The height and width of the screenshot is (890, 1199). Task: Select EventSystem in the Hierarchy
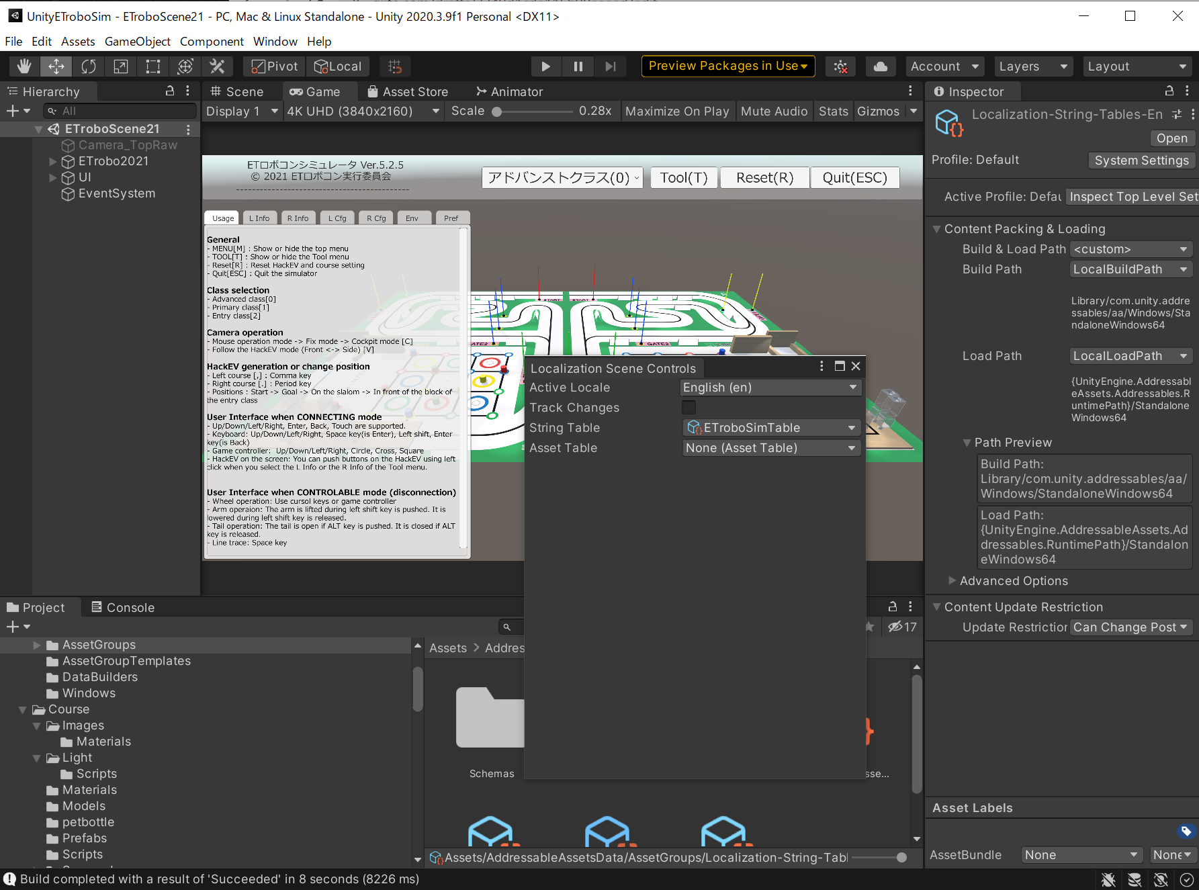117,193
